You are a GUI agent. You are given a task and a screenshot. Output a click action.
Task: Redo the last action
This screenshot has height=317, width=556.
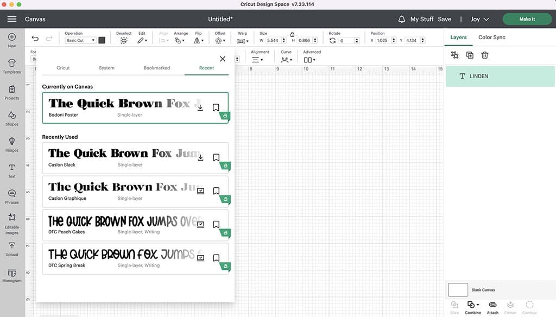tap(49, 39)
